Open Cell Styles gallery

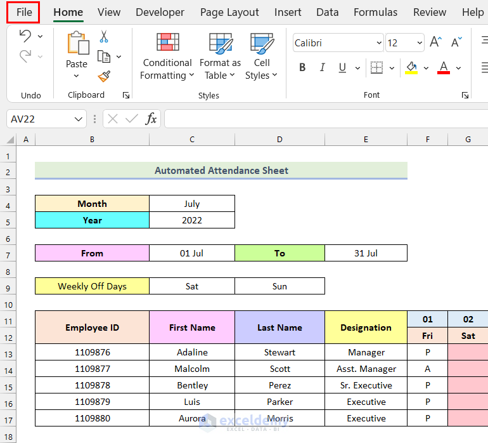point(261,56)
